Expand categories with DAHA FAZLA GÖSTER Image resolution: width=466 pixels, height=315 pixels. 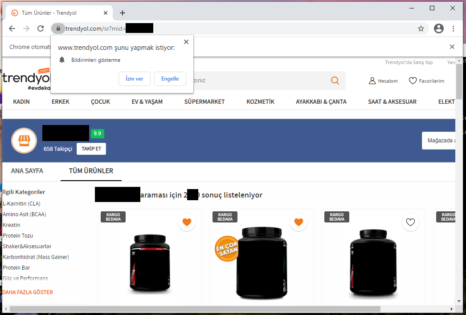point(28,292)
